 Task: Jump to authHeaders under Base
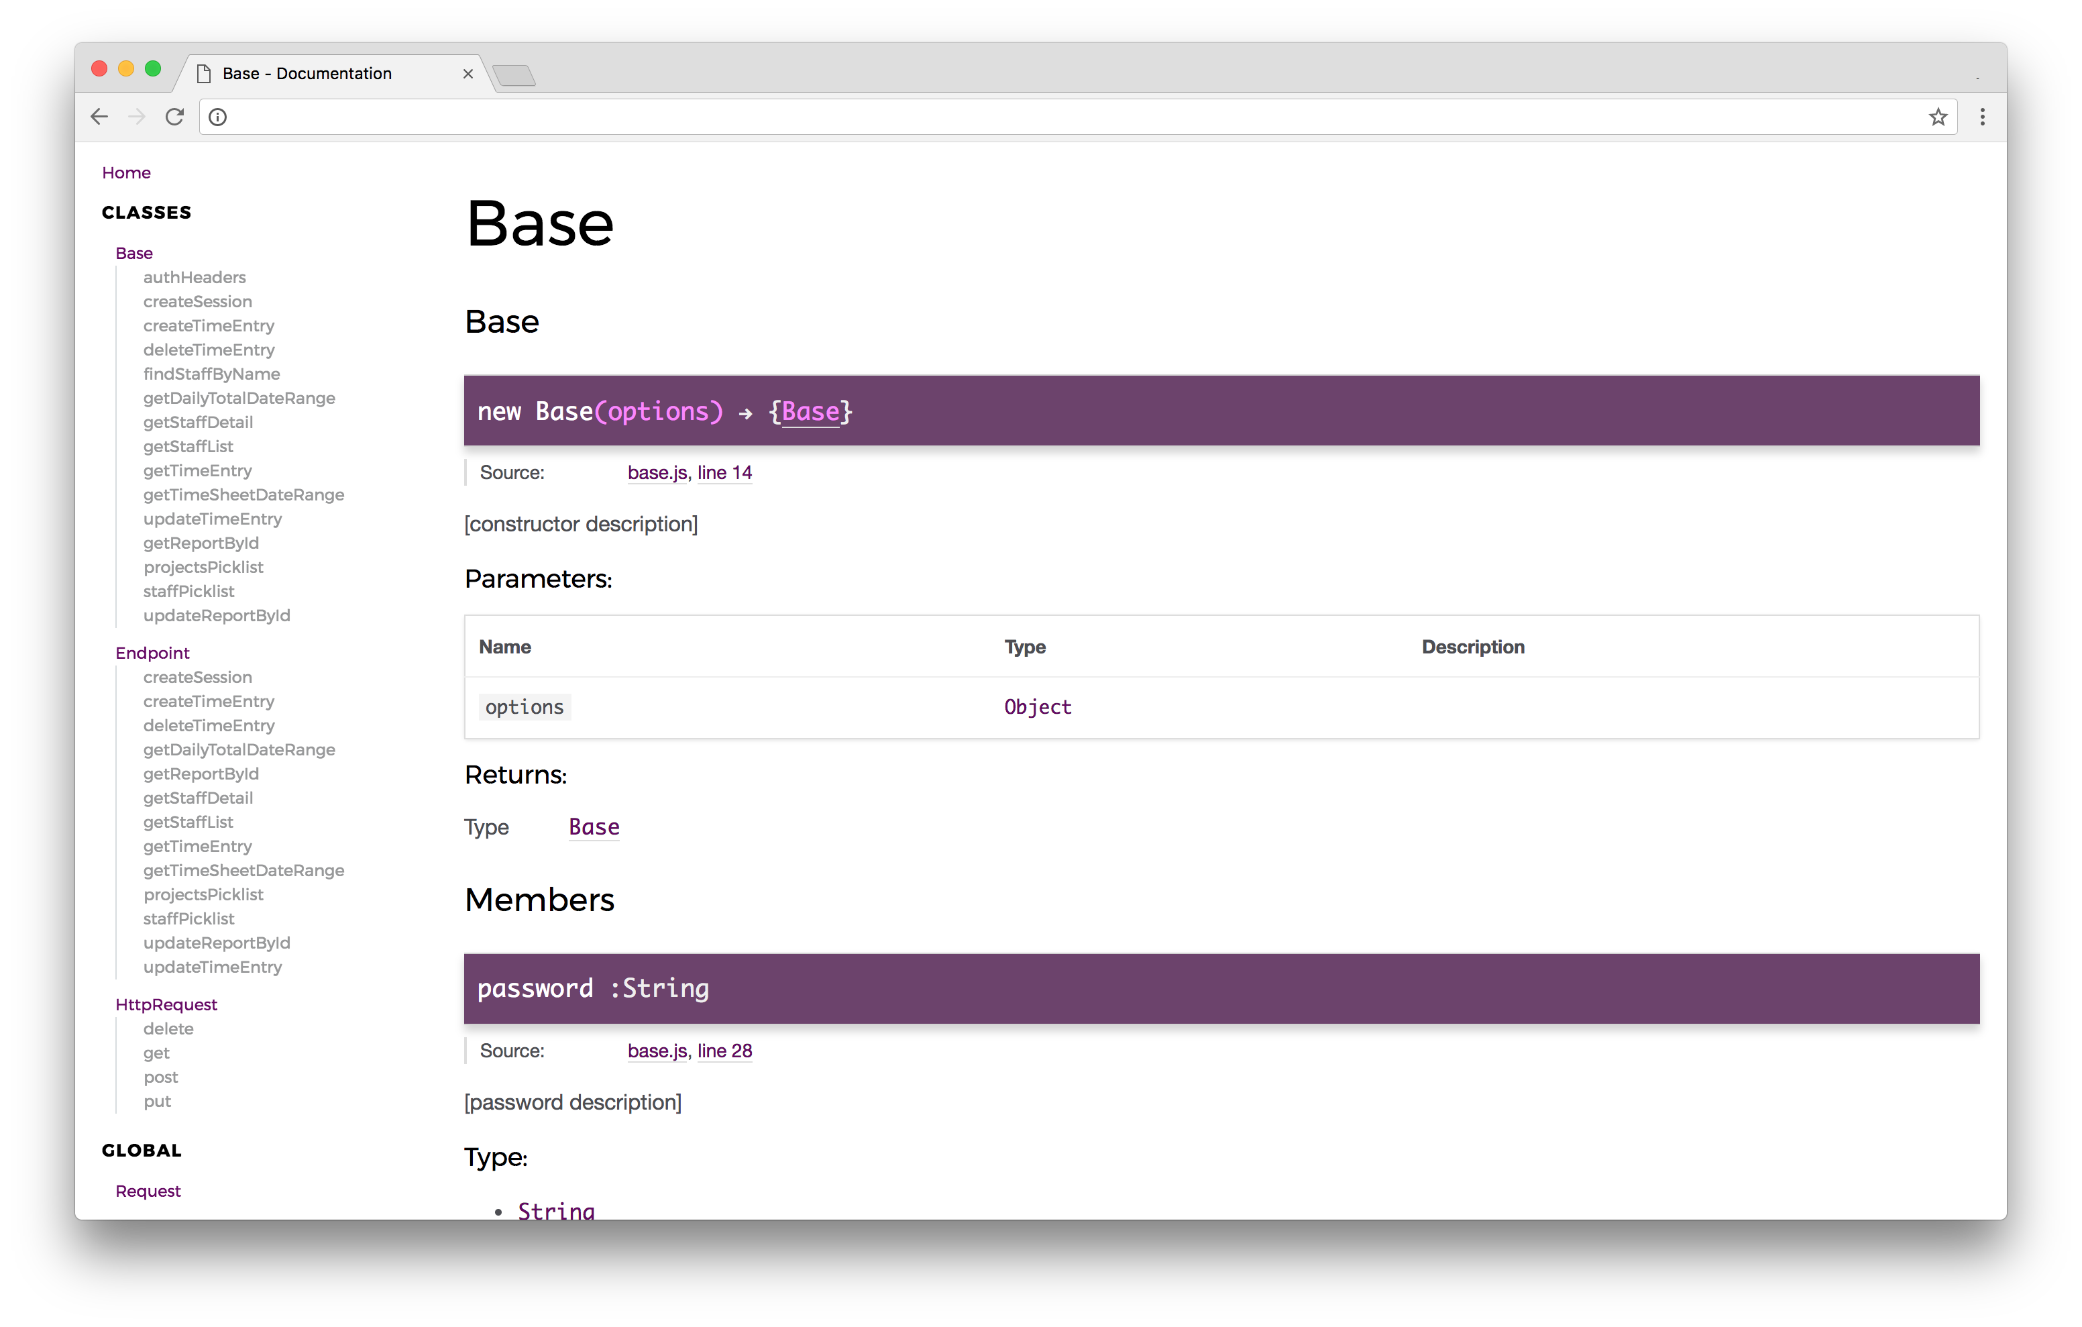click(x=195, y=278)
